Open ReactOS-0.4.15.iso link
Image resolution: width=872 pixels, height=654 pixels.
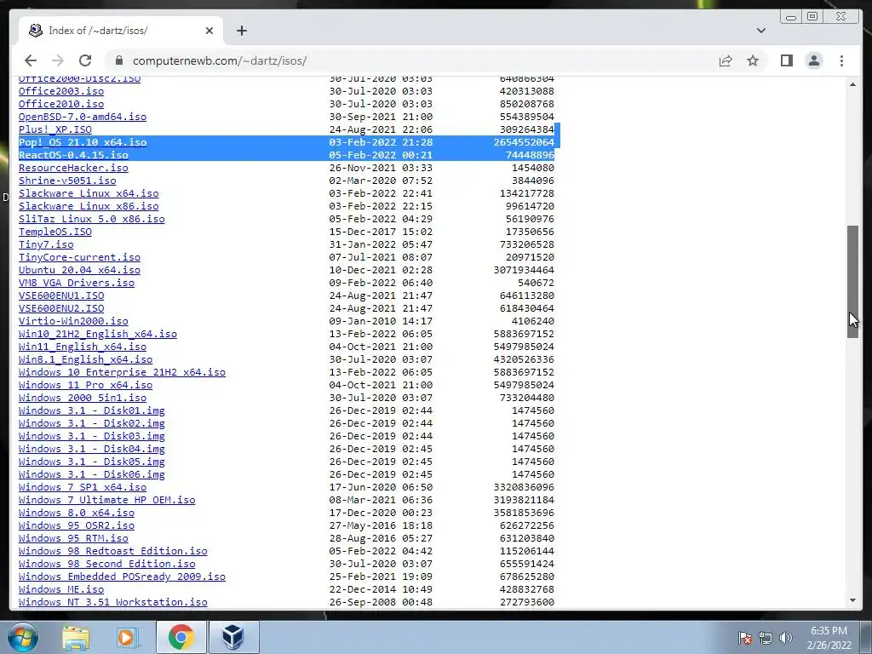[73, 155]
